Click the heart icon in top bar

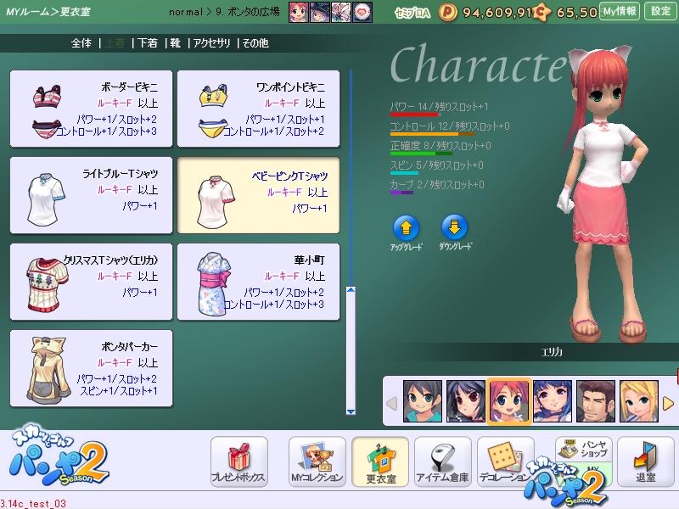click(x=362, y=12)
